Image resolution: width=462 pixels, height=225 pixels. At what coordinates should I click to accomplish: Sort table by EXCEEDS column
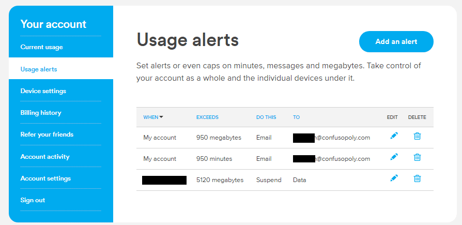pos(207,117)
